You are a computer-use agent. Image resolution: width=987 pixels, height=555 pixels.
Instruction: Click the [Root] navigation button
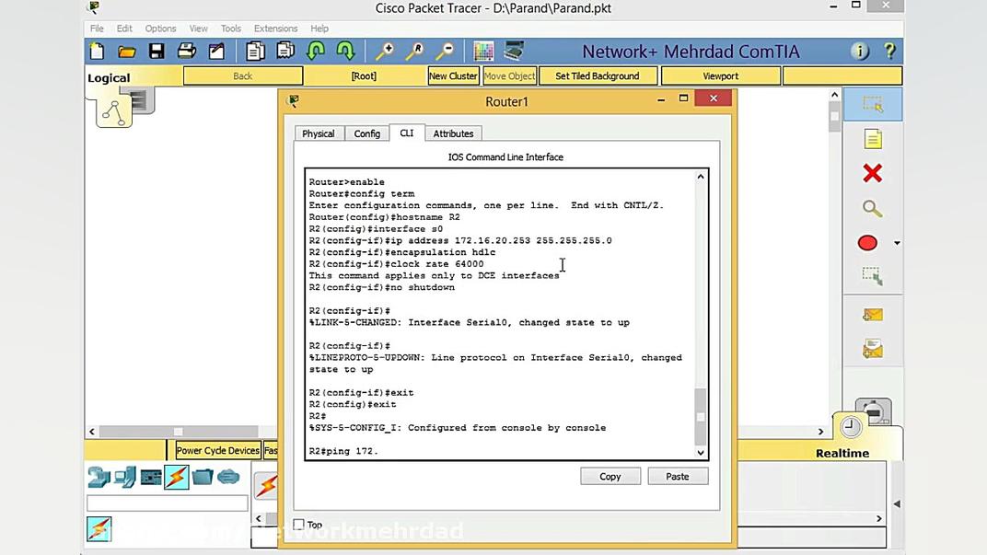click(x=364, y=75)
